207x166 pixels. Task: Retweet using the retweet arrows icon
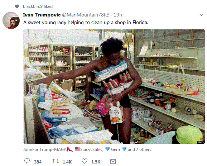(56, 161)
